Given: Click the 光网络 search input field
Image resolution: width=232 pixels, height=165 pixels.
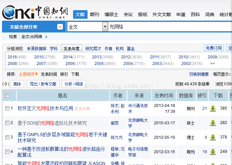Looking at the screenshot, I should pyautogui.click(x=170, y=27).
